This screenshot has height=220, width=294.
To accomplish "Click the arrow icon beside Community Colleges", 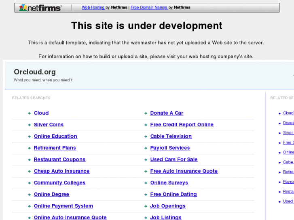I will coord(29,183).
